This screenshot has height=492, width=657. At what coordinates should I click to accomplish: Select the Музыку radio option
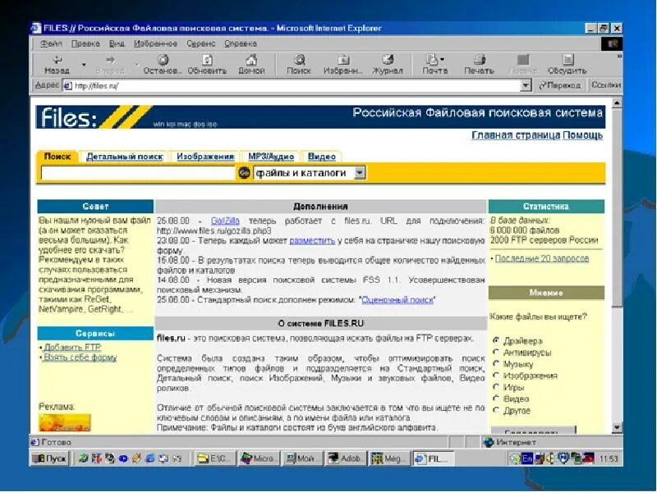(496, 363)
